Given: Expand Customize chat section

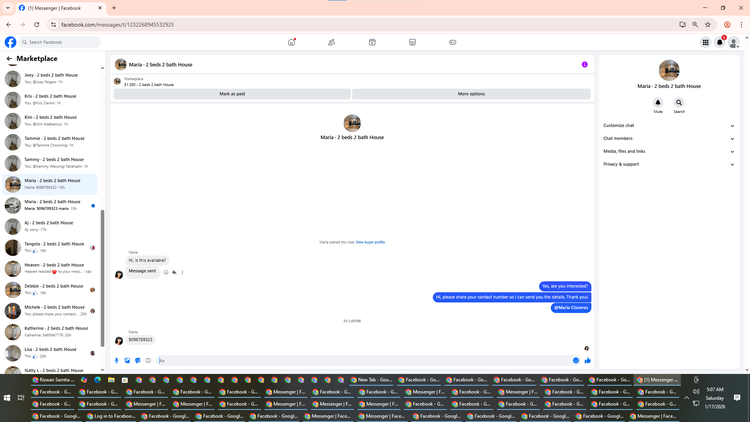Looking at the screenshot, I should 669,125.
